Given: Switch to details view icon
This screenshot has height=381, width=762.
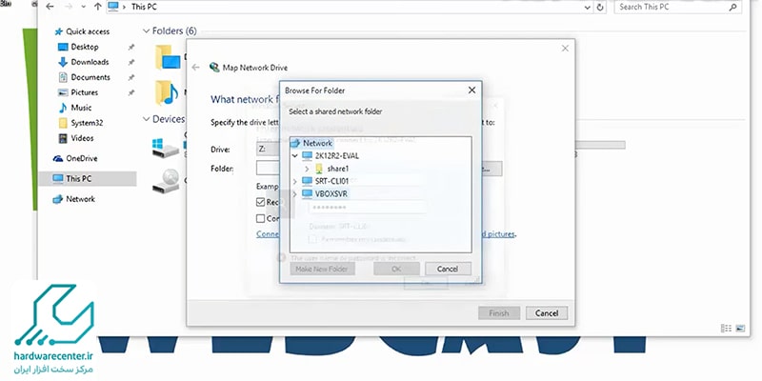Looking at the screenshot, I should [x=726, y=329].
